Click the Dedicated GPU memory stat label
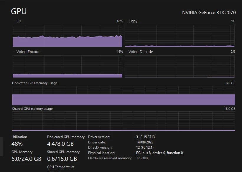This screenshot has height=172, width=242. (x=66, y=137)
